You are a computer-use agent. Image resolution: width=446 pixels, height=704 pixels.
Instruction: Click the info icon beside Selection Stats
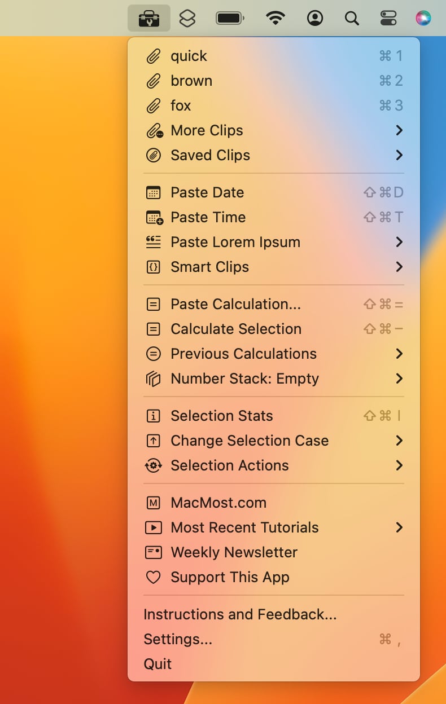(152, 416)
